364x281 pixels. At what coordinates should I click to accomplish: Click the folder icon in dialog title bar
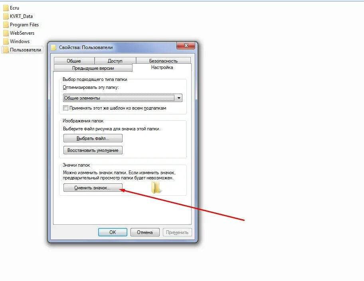pos(53,47)
